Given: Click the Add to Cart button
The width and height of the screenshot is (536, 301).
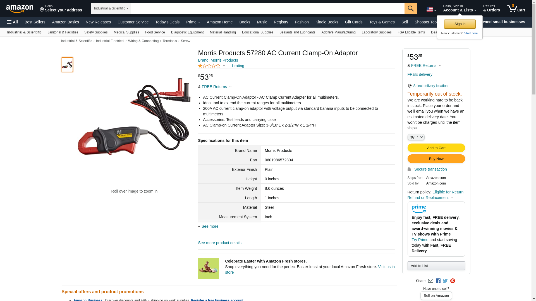Looking at the screenshot, I should tap(436, 148).
